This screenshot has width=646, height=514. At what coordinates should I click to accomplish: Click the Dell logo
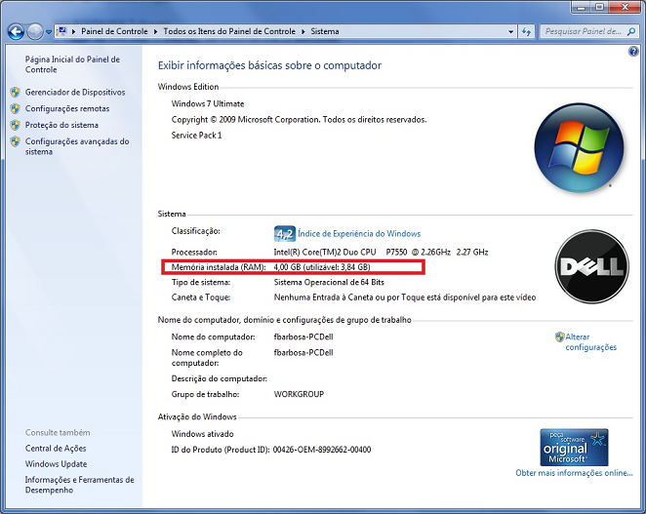tap(591, 266)
